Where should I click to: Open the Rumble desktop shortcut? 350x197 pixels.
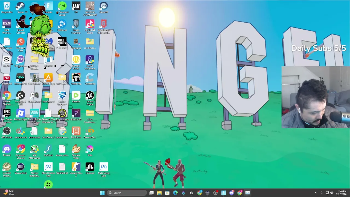(x=76, y=97)
